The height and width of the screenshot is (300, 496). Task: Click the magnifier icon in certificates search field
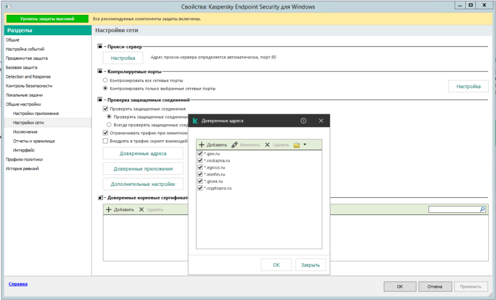pyautogui.click(x=482, y=210)
